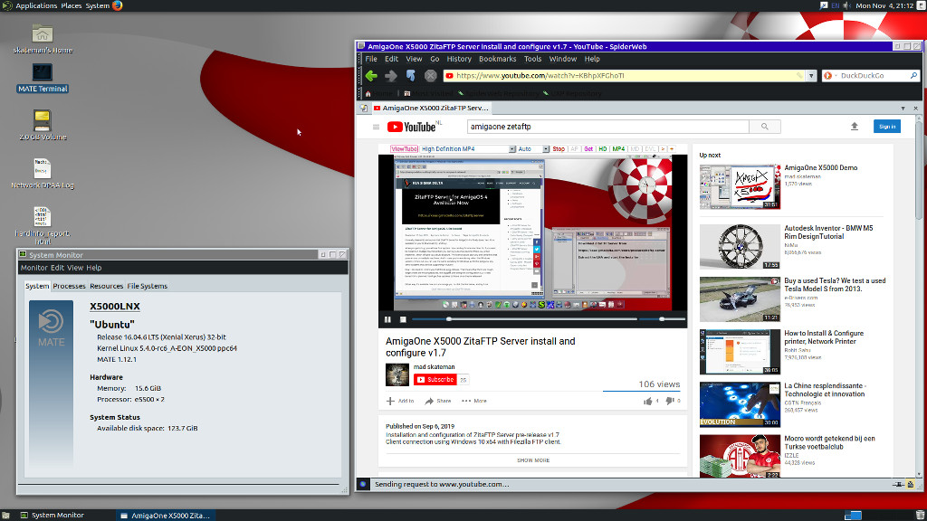Click the new tab group icon left of the tab
Image resolution: width=927 pixels, height=521 pixels.
tap(364, 109)
